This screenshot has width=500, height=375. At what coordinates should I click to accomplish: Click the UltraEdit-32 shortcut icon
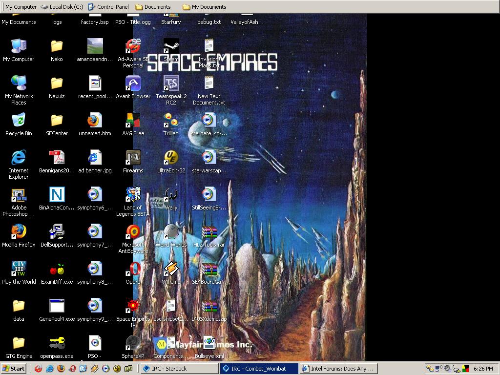tap(171, 158)
